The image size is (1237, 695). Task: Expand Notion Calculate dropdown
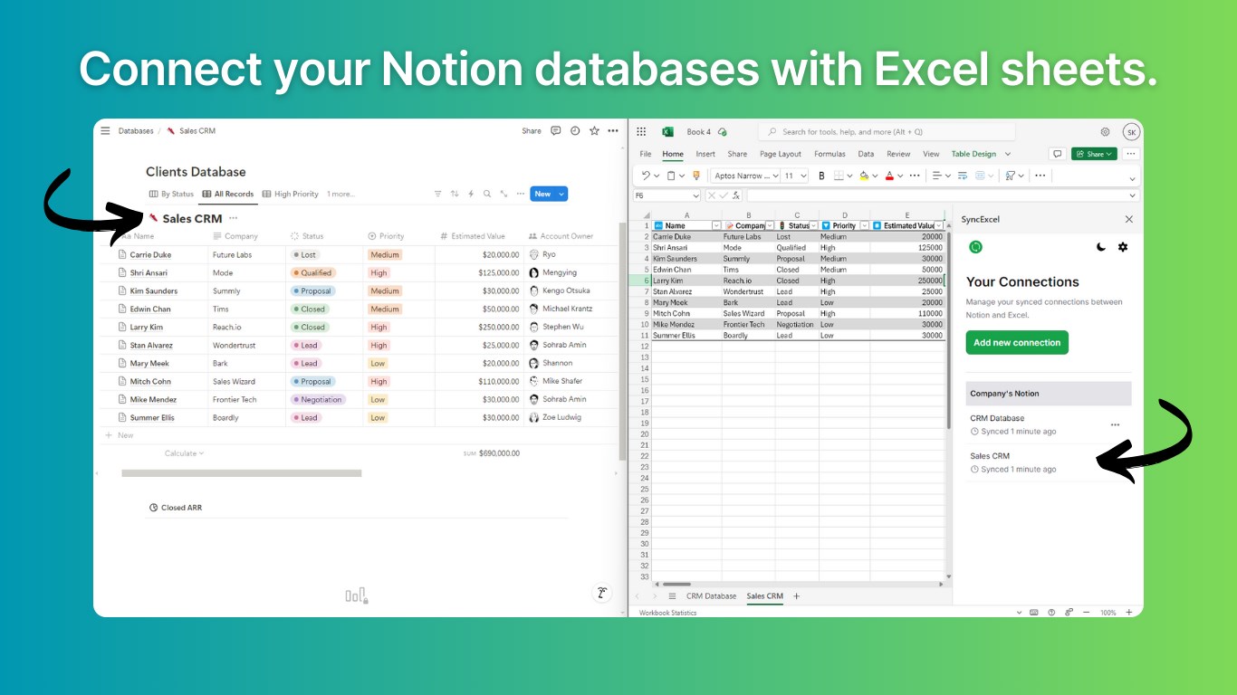coord(184,453)
